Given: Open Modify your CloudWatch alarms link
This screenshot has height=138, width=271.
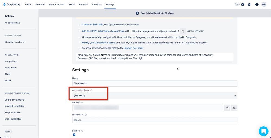Looking at the screenshot, I should [99, 43].
